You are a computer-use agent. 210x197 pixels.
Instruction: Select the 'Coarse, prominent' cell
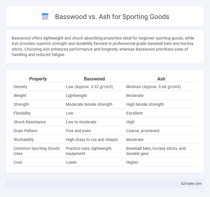[x=143, y=131]
